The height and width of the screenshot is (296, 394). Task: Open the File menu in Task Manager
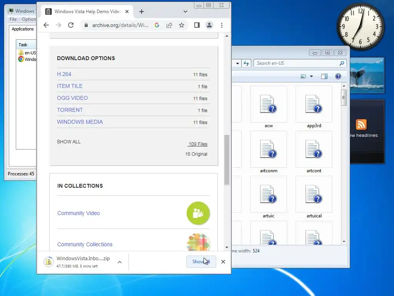[x=13, y=19]
